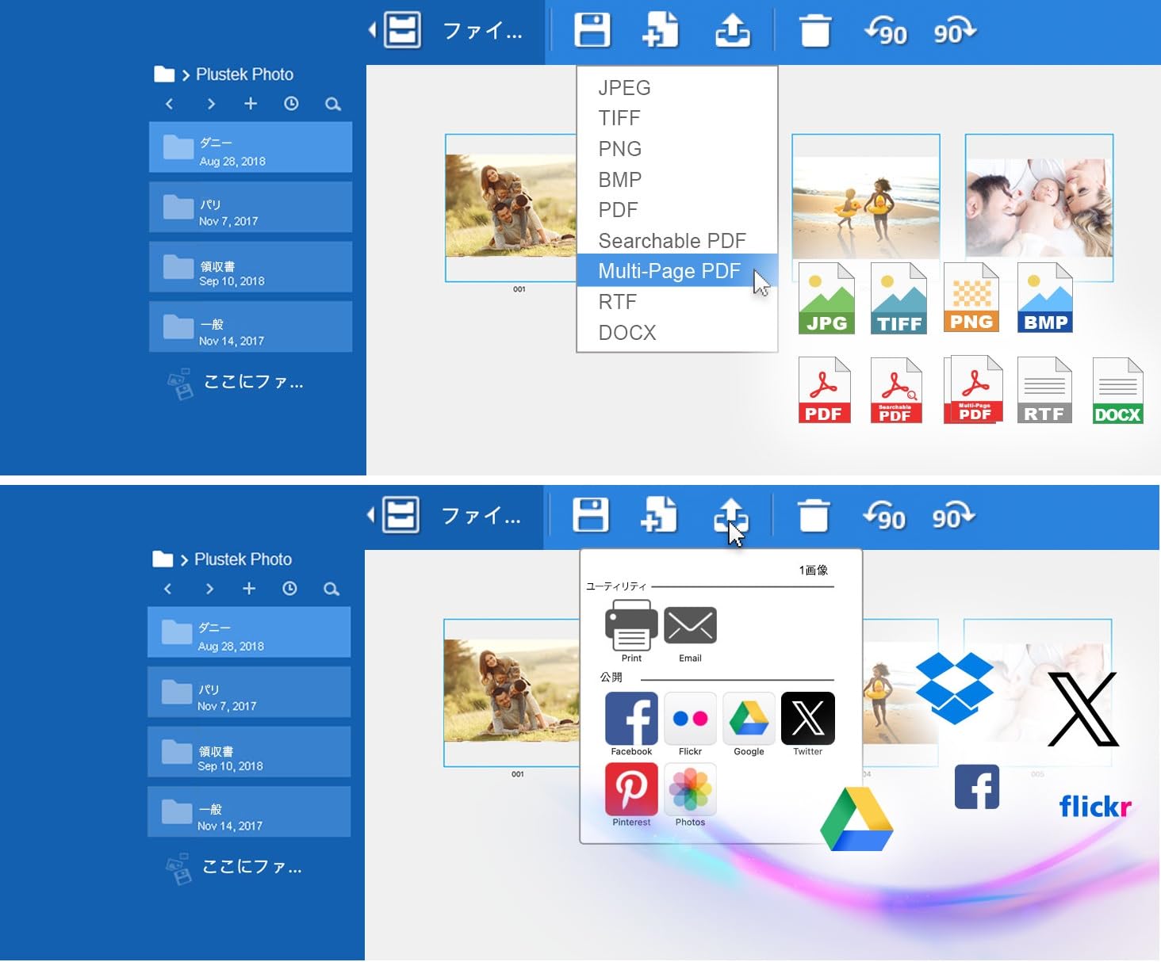Go back with the lower sidebar's left chevron
The height and width of the screenshot is (962, 1161).
(167, 589)
